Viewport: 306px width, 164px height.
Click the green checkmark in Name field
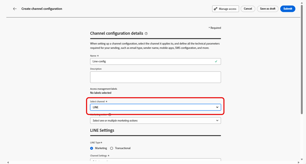click(x=216, y=61)
